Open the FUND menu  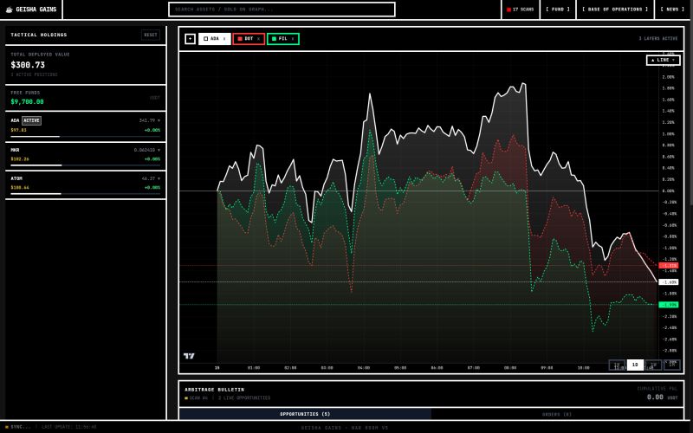coord(558,10)
